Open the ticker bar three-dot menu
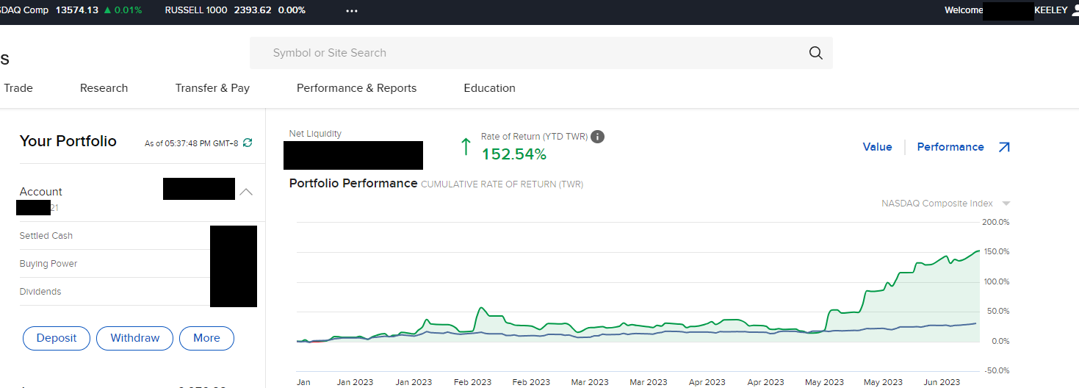1079x388 pixels. [x=352, y=10]
